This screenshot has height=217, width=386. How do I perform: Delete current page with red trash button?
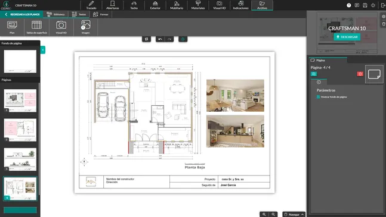tap(360, 74)
